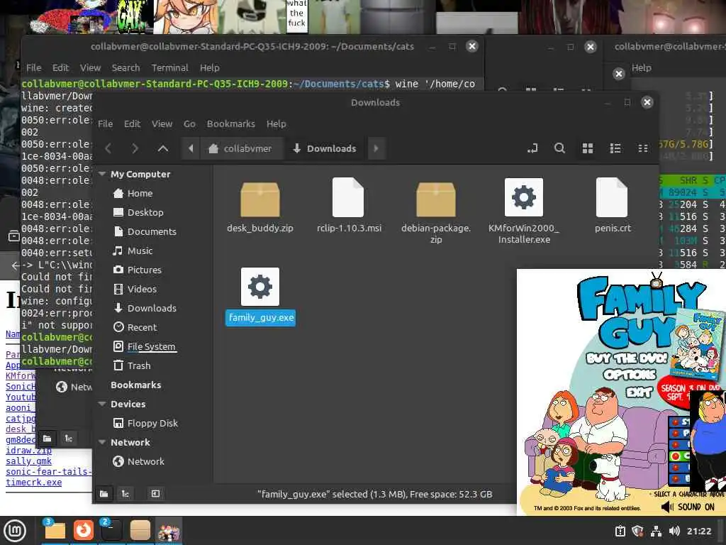726x545 pixels.
Task: Open the View menu in Downloads window
Action: click(x=162, y=123)
